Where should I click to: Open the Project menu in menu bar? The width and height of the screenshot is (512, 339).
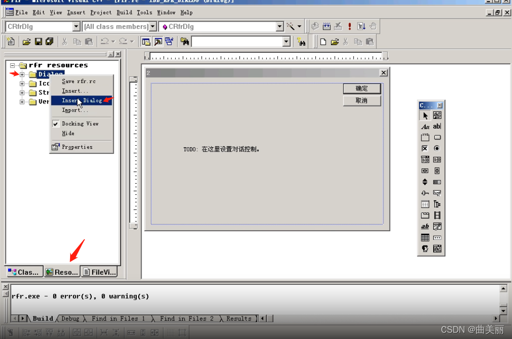101,12
